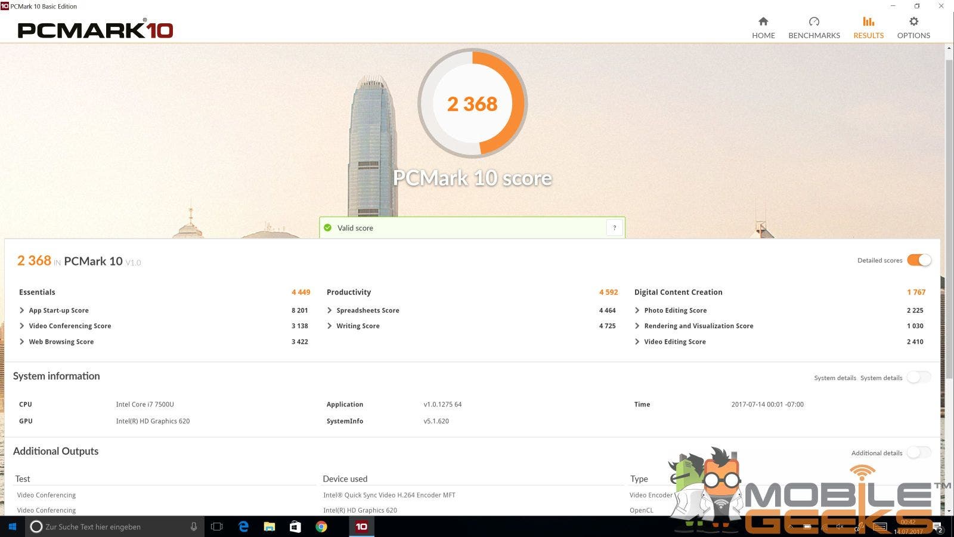Viewport: 954px width, 537px height.
Task: Open the Windows Start menu
Action: [x=12, y=527]
